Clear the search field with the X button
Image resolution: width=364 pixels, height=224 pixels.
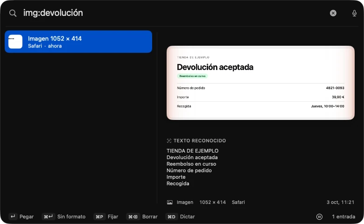(333, 13)
